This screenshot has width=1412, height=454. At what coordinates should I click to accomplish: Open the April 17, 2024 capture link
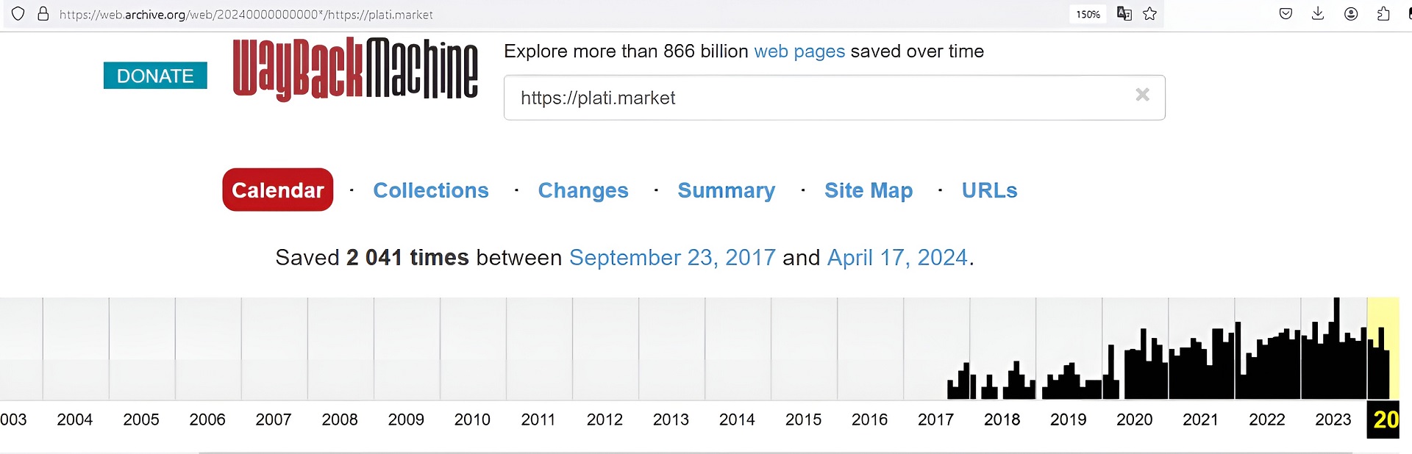(897, 258)
